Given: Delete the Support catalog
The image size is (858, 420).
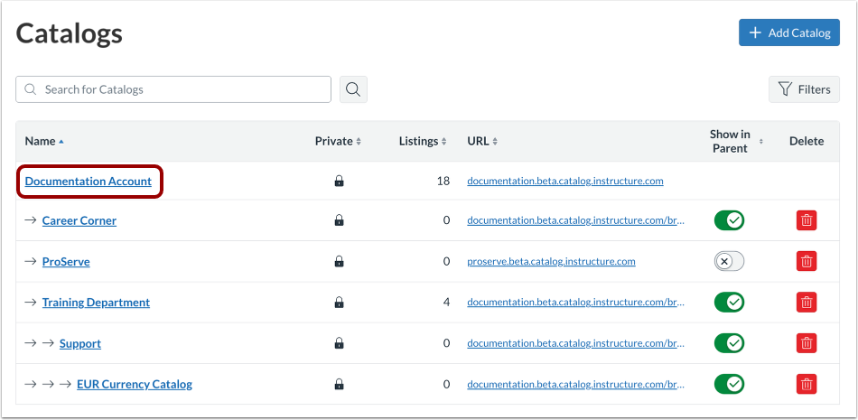Looking at the screenshot, I should pyautogui.click(x=807, y=343).
